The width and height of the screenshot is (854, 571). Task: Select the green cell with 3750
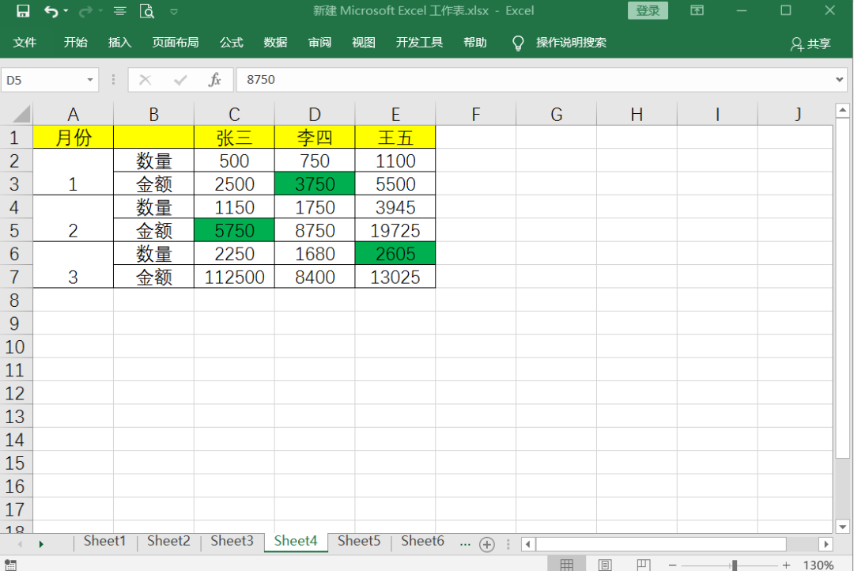[x=315, y=183]
